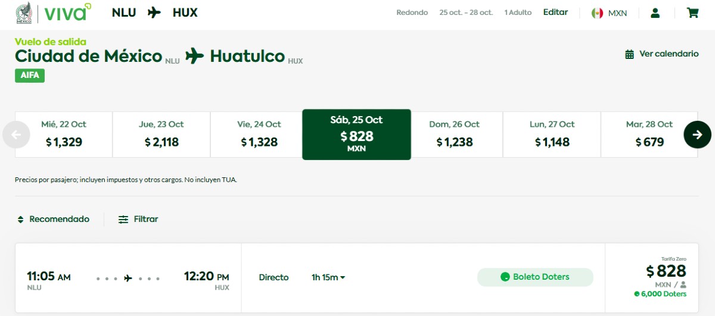Click the user account profile icon
Image resolution: width=715 pixels, height=316 pixels.
tap(655, 12)
